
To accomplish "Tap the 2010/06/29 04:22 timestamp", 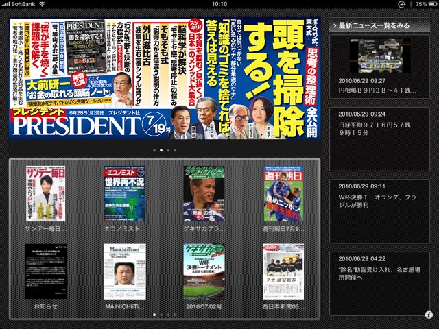I will pos(361,259).
